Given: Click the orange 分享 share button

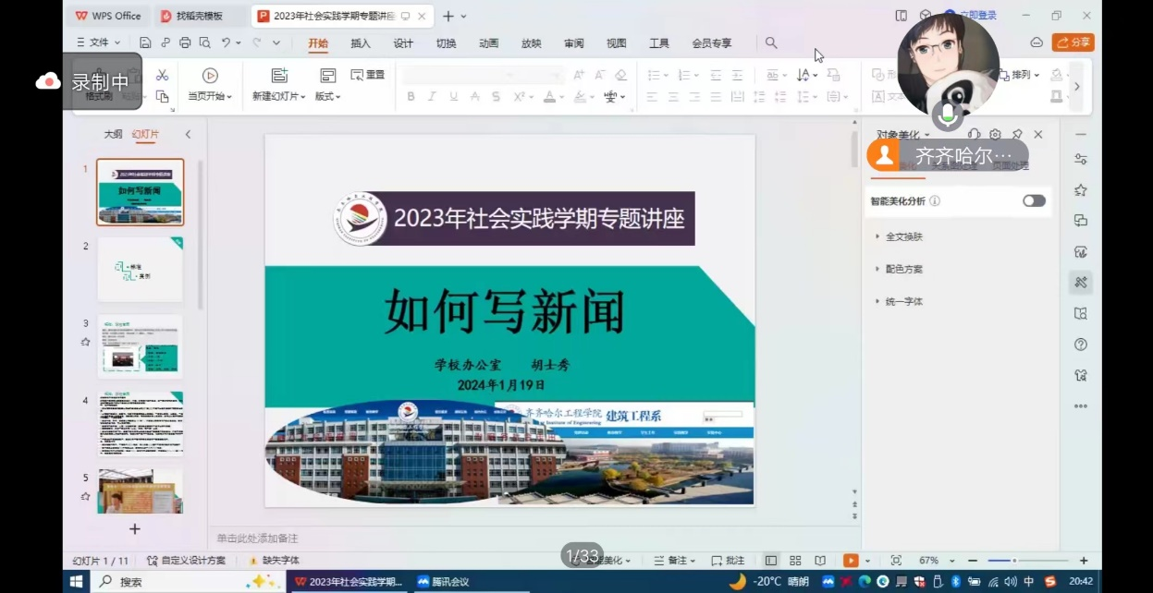Looking at the screenshot, I should pyautogui.click(x=1073, y=42).
